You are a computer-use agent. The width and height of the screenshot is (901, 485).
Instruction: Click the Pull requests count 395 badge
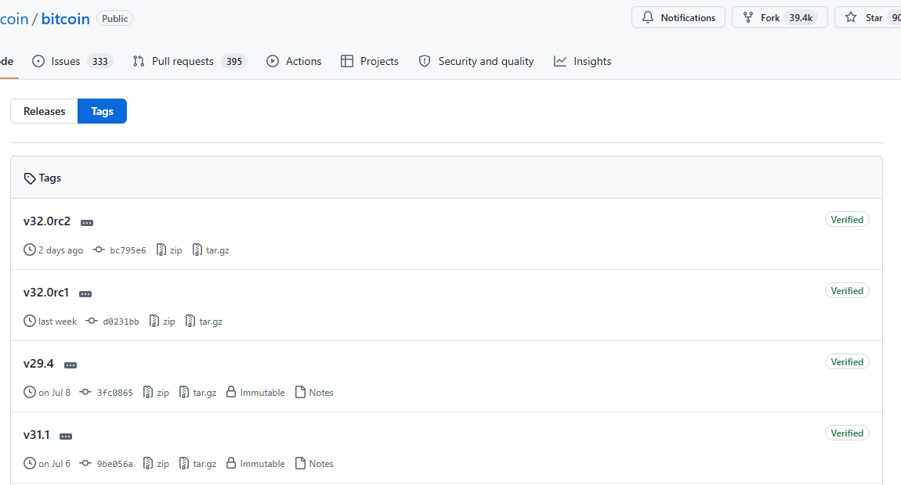coord(234,62)
